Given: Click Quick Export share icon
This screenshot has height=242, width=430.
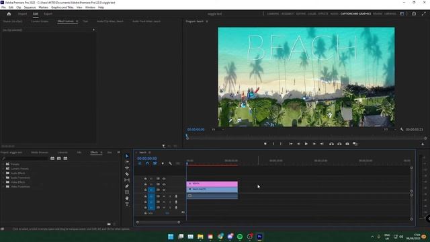Looking at the screenshot, I should (x=414, y=13).
